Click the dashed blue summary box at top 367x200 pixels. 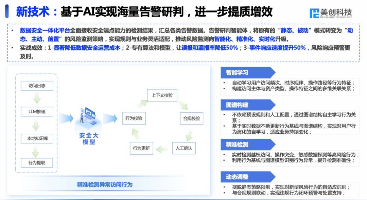(x=183, y=42)
